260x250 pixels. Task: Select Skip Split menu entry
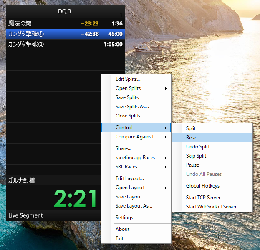click(196, 156)
